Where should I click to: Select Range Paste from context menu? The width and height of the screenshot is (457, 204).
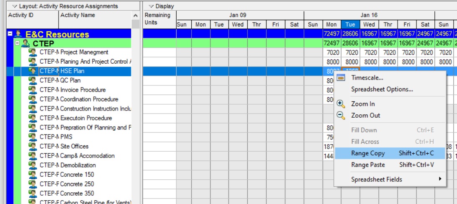coord(390,165)
